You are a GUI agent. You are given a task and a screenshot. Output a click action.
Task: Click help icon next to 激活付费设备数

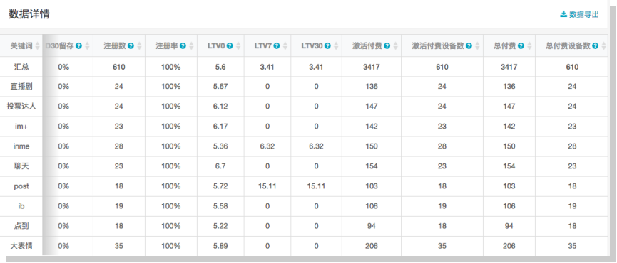pos(469,46)
